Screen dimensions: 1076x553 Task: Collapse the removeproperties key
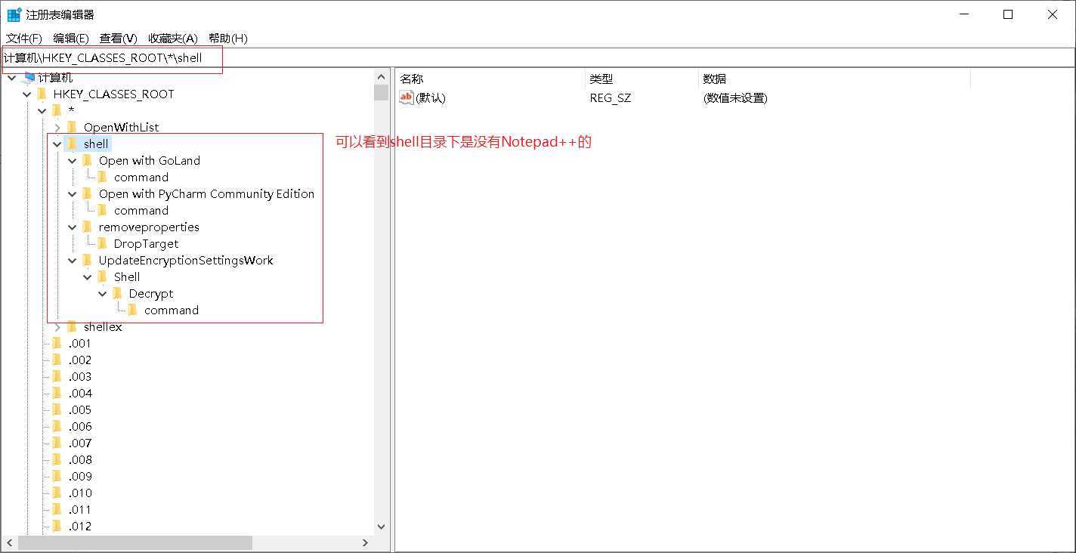[73, 227]
